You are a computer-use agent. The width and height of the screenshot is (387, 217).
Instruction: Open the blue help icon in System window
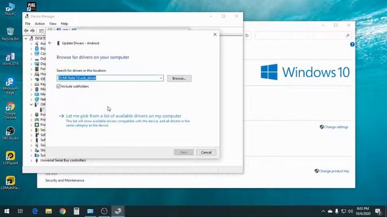click(352, 44)
